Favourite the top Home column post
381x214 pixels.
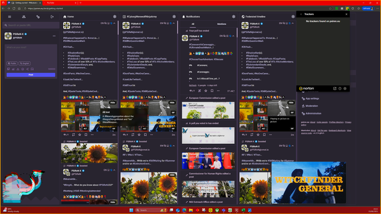coord(80,135)
